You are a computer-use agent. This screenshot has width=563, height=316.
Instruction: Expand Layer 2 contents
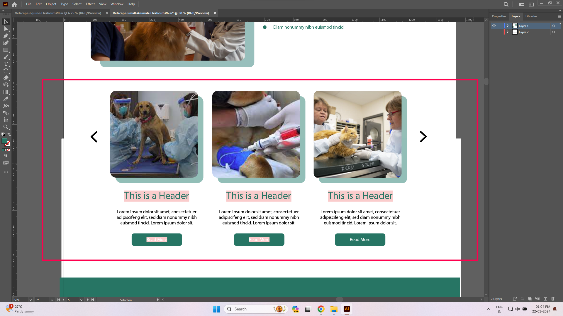(508, 32)
